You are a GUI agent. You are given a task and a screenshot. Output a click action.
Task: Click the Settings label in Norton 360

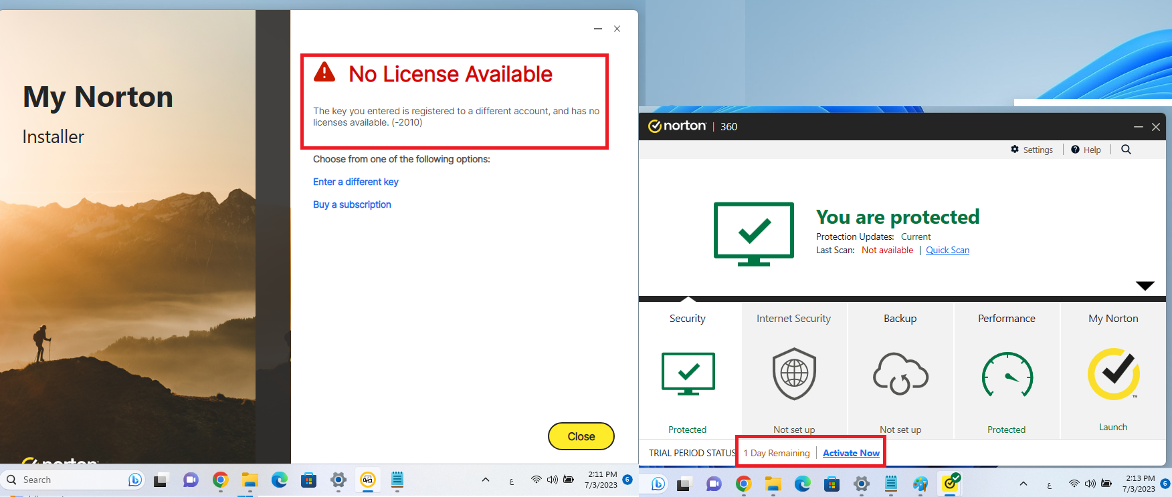tap(1038, 150)
